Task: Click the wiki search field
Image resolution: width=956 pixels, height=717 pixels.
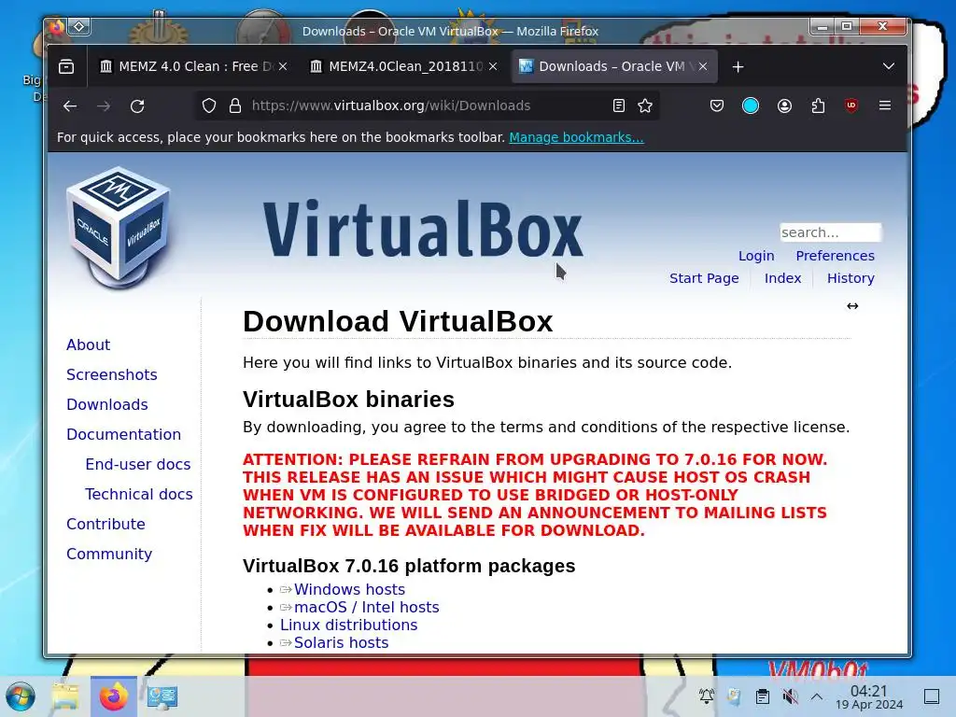Action: pos(830,232)
